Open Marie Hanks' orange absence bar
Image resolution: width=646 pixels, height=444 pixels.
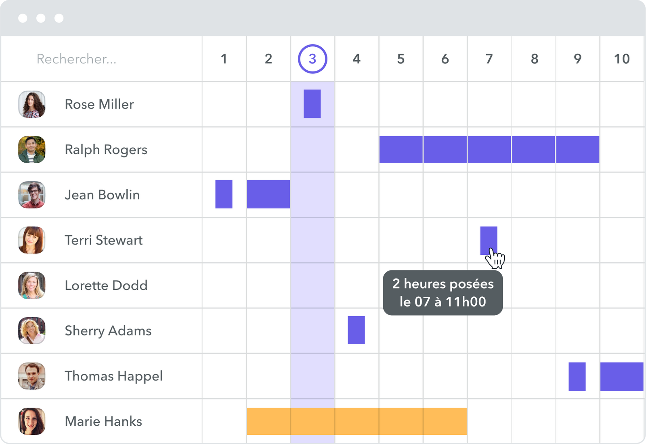357,421
